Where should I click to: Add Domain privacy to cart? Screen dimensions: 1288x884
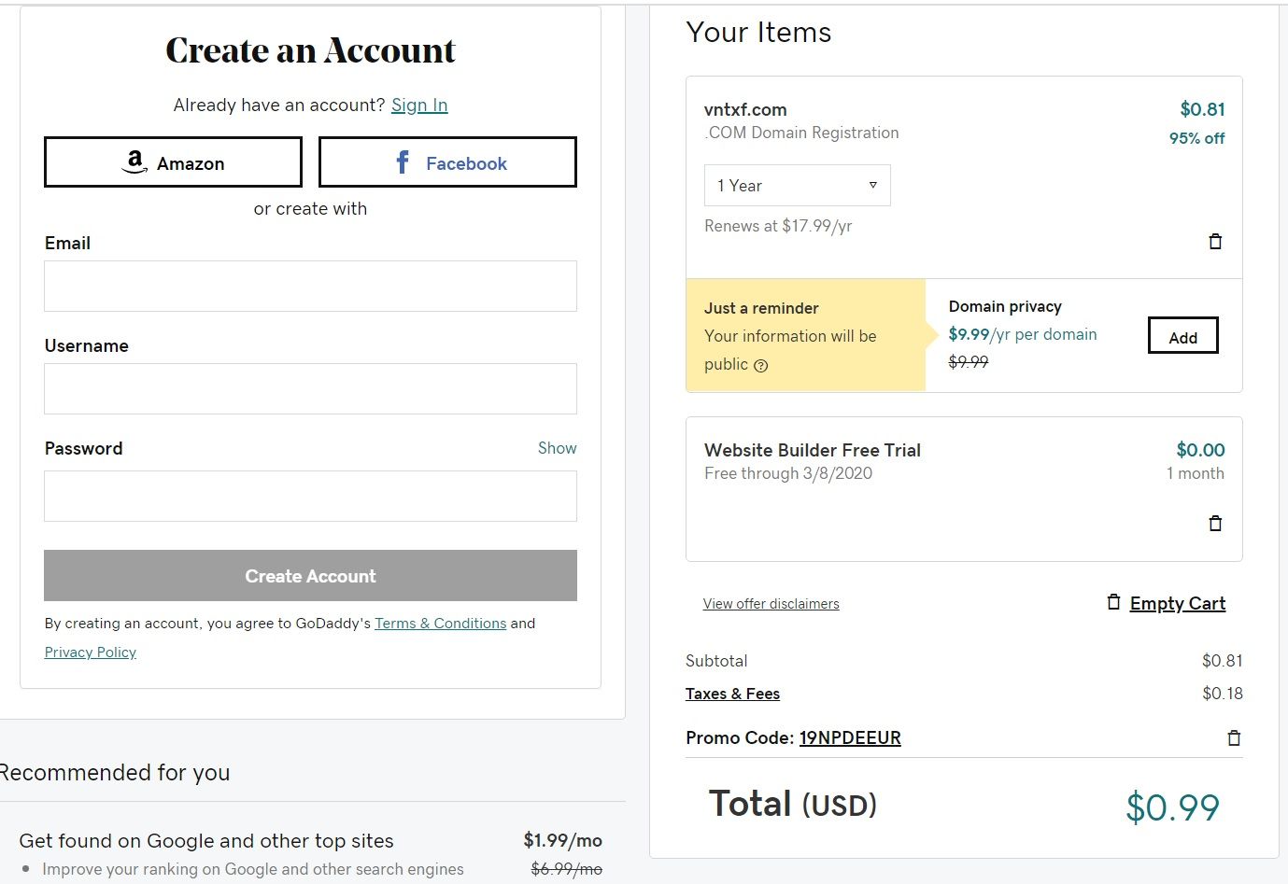1182,336
